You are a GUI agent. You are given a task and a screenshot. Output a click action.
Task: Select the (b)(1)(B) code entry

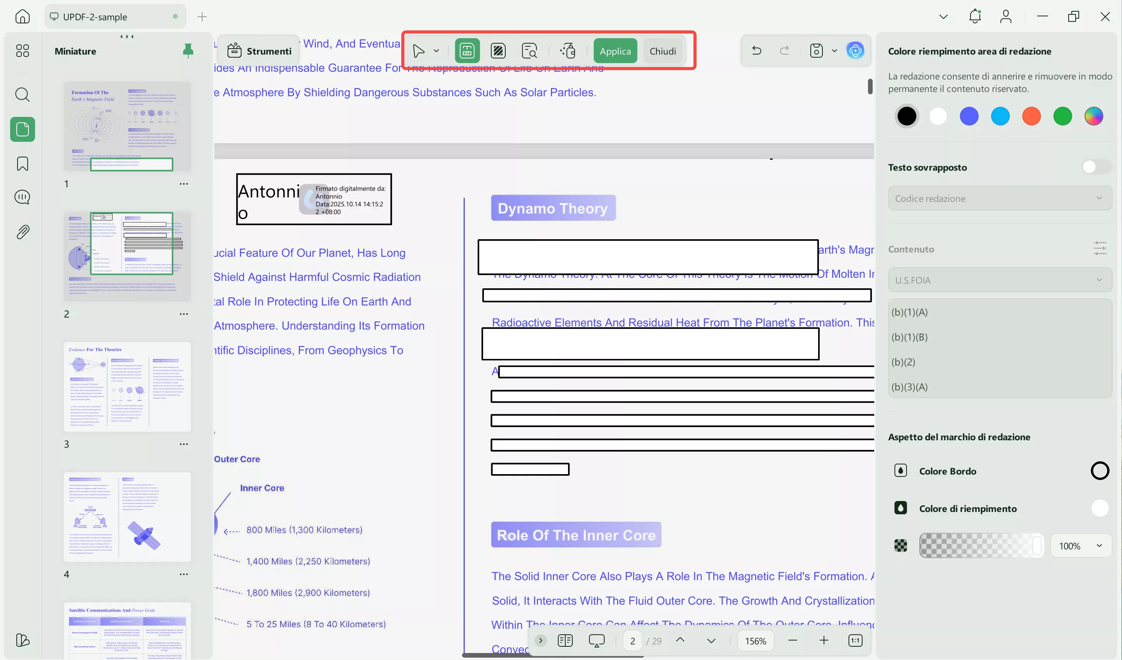pos(910,337)
